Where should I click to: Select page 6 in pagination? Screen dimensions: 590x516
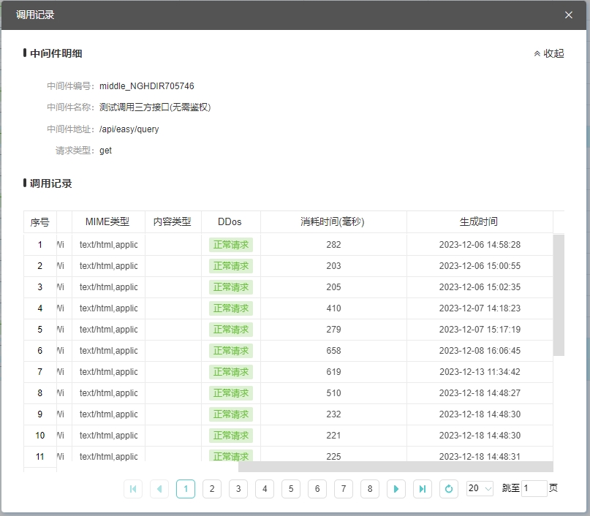317,489
